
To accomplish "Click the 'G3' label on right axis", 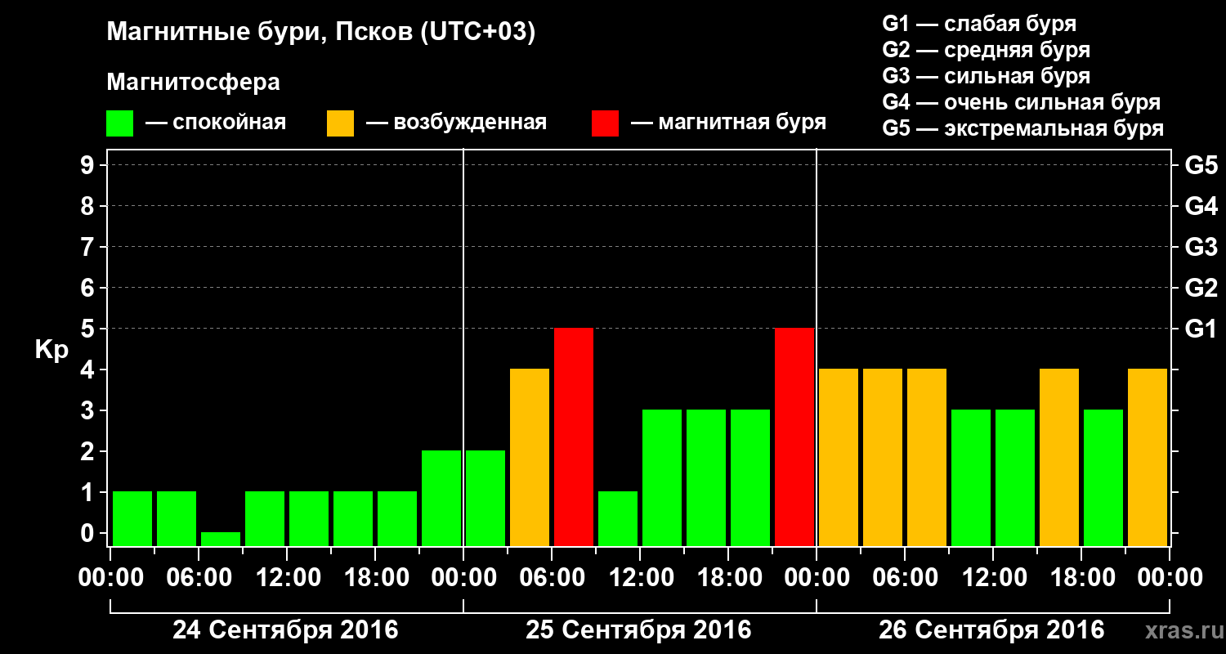I will point(1201,248).
